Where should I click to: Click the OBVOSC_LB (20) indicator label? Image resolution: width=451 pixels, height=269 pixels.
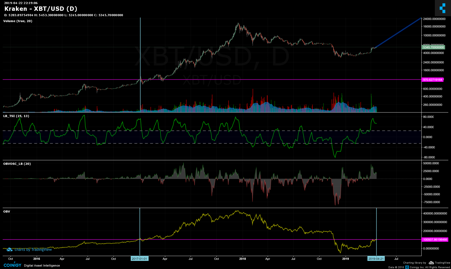tap(16, 164)
